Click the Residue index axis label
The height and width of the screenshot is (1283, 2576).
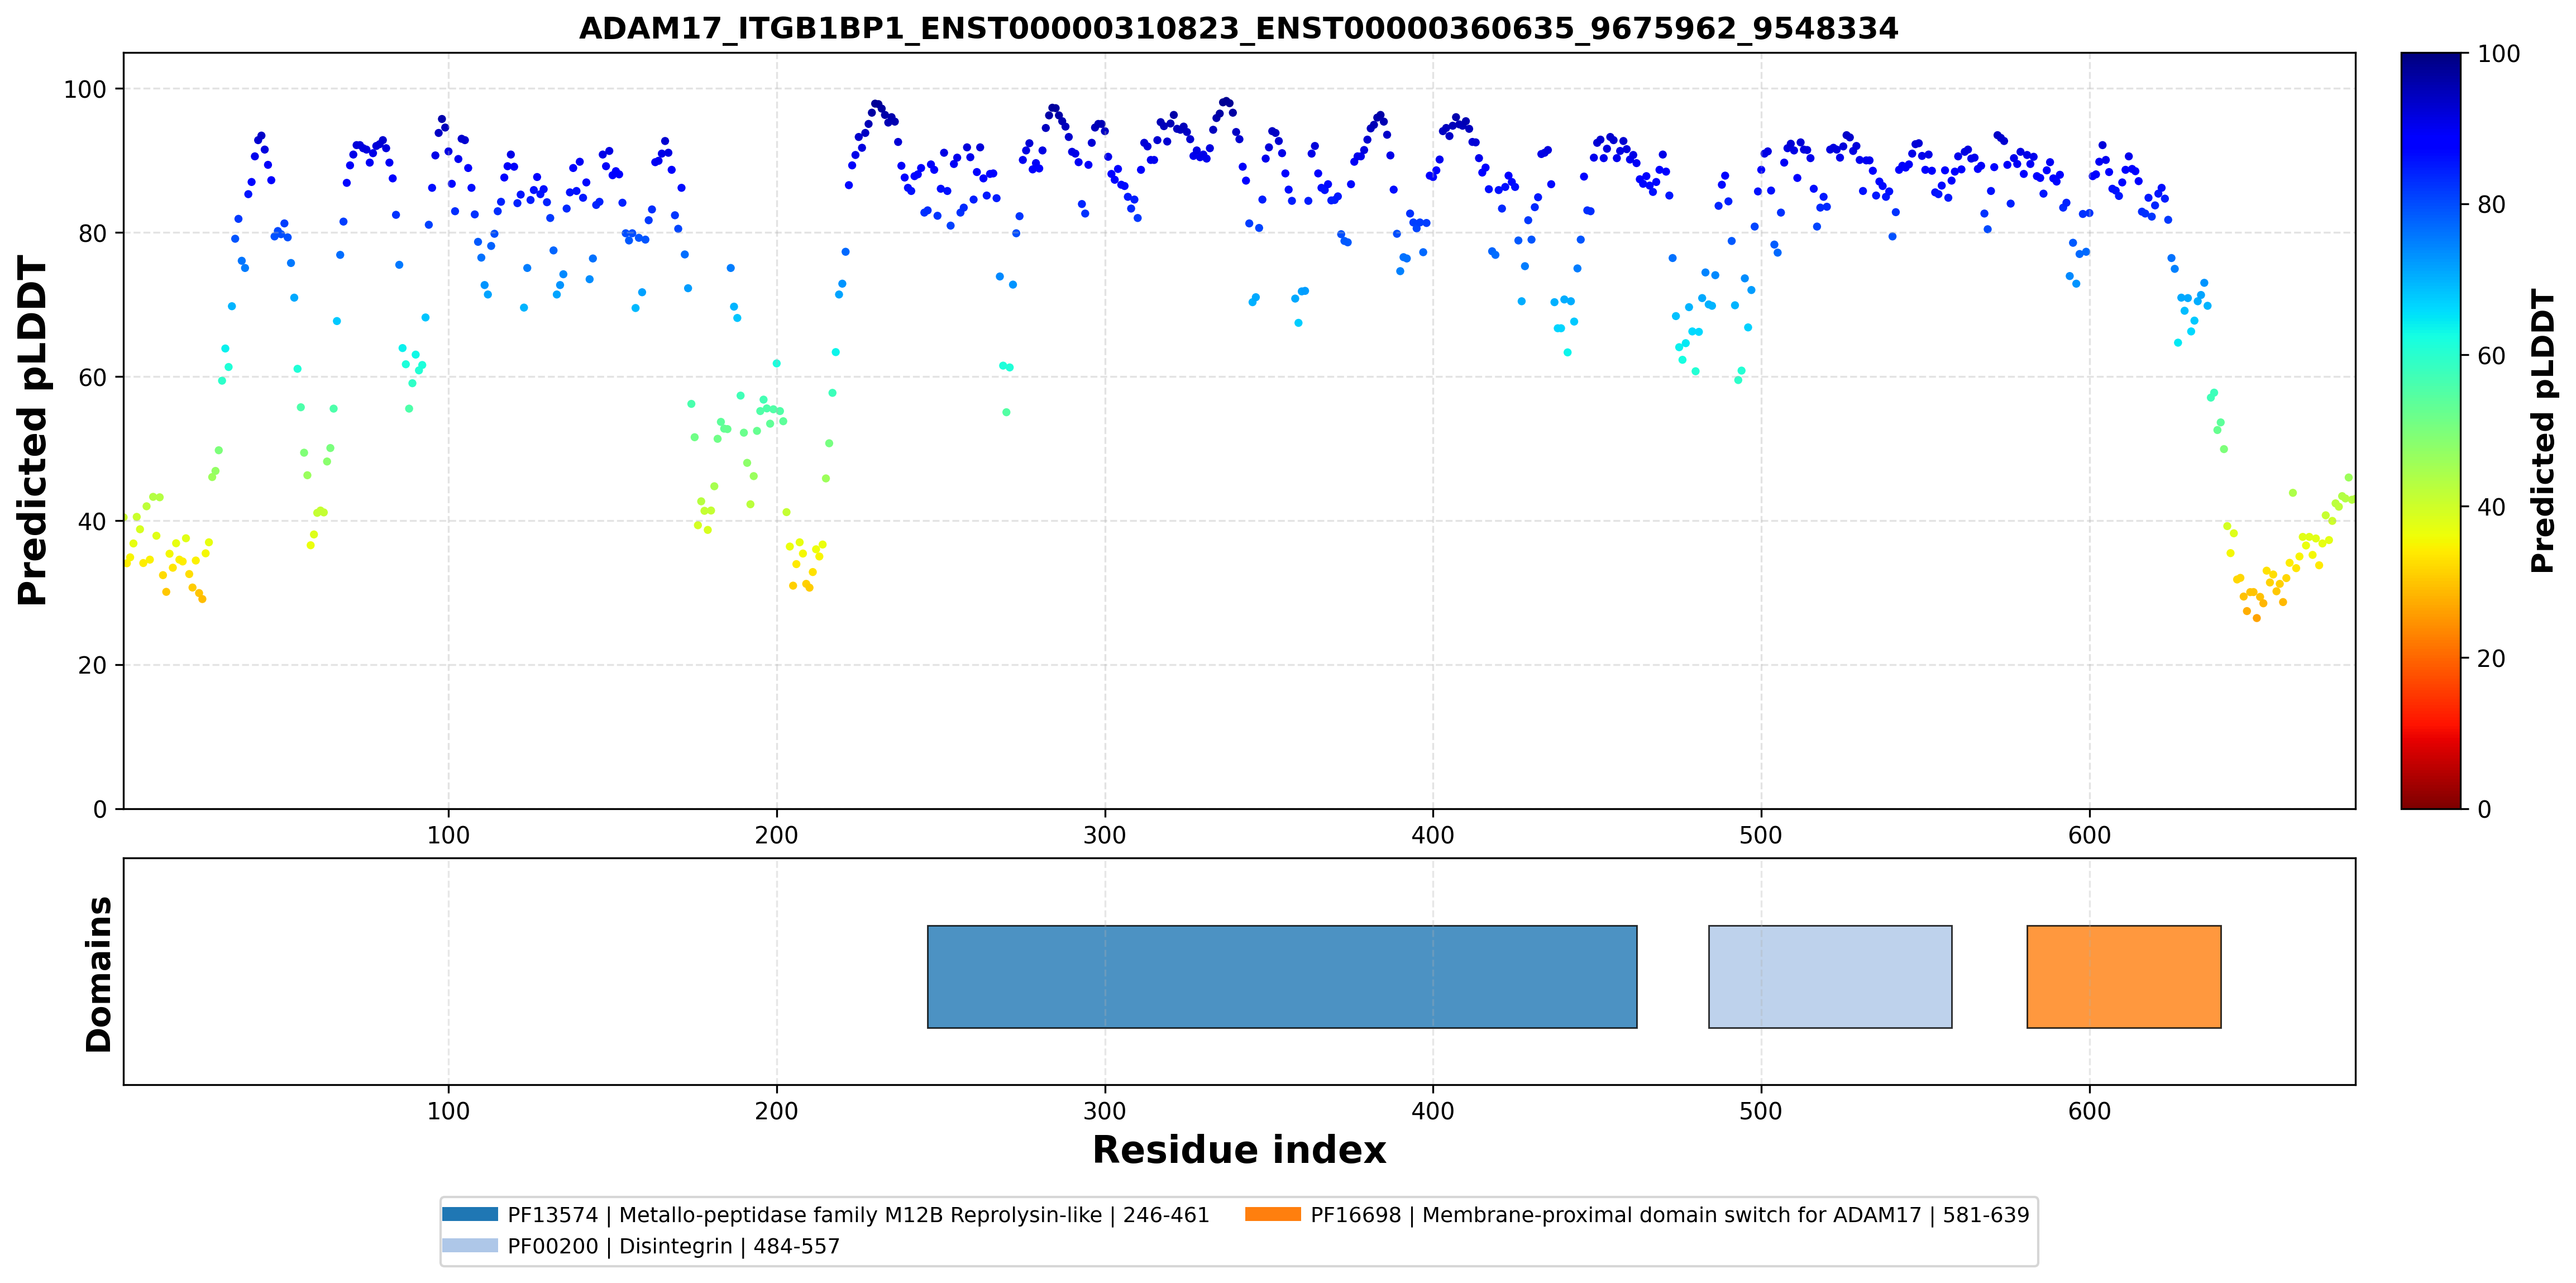pos(1239,1150)
